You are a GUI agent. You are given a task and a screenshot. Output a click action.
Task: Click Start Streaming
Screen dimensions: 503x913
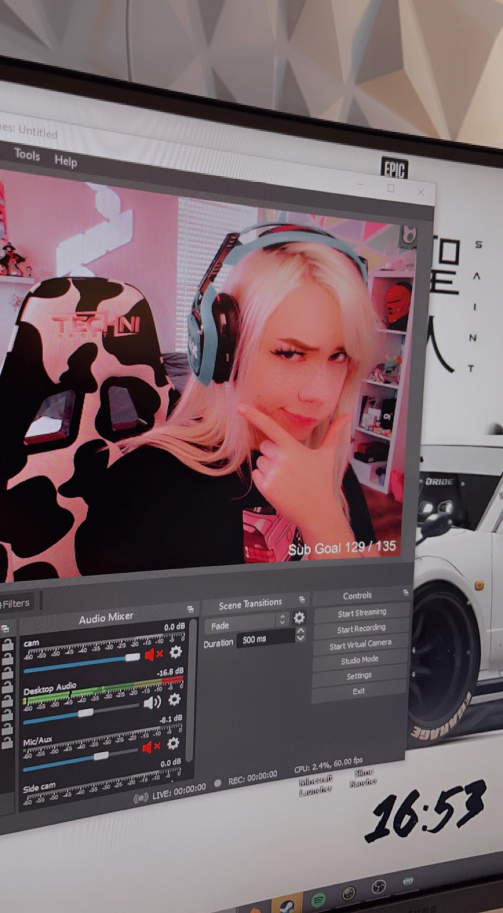click(x=362, y=613)
